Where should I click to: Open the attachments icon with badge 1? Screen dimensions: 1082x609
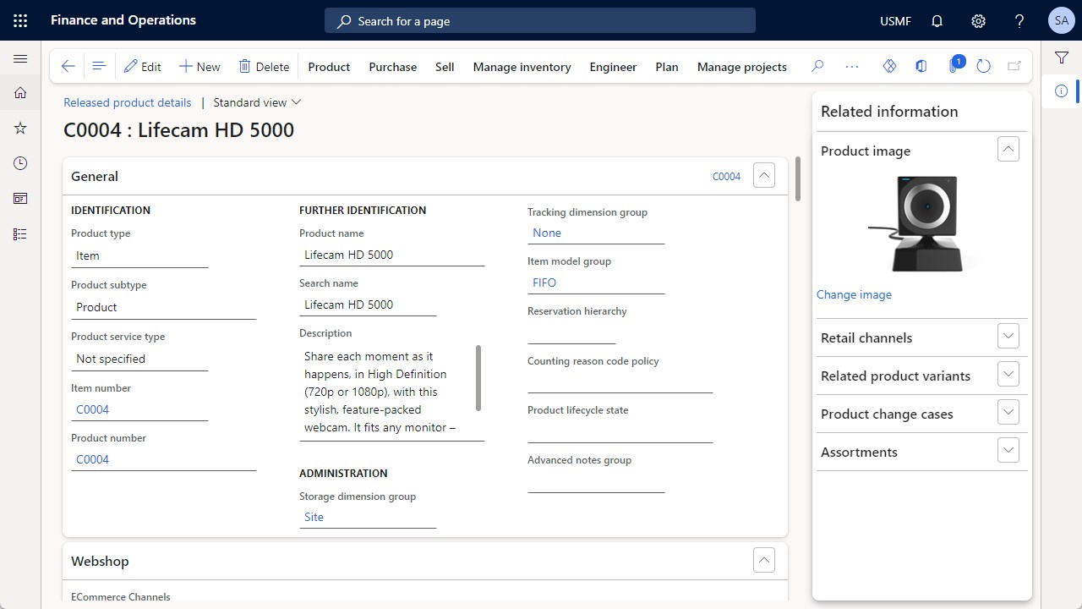tap(954, 65)
